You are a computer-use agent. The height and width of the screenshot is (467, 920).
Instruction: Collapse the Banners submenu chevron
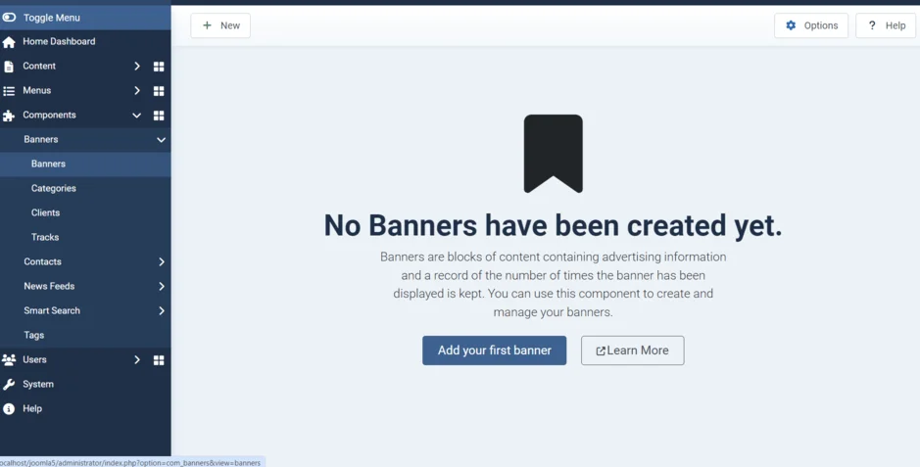tap(161, 140)
